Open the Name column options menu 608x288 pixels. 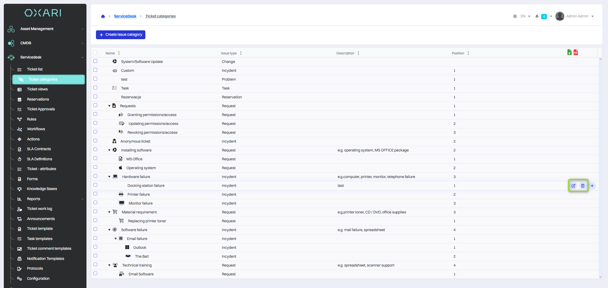click(119, 53)
